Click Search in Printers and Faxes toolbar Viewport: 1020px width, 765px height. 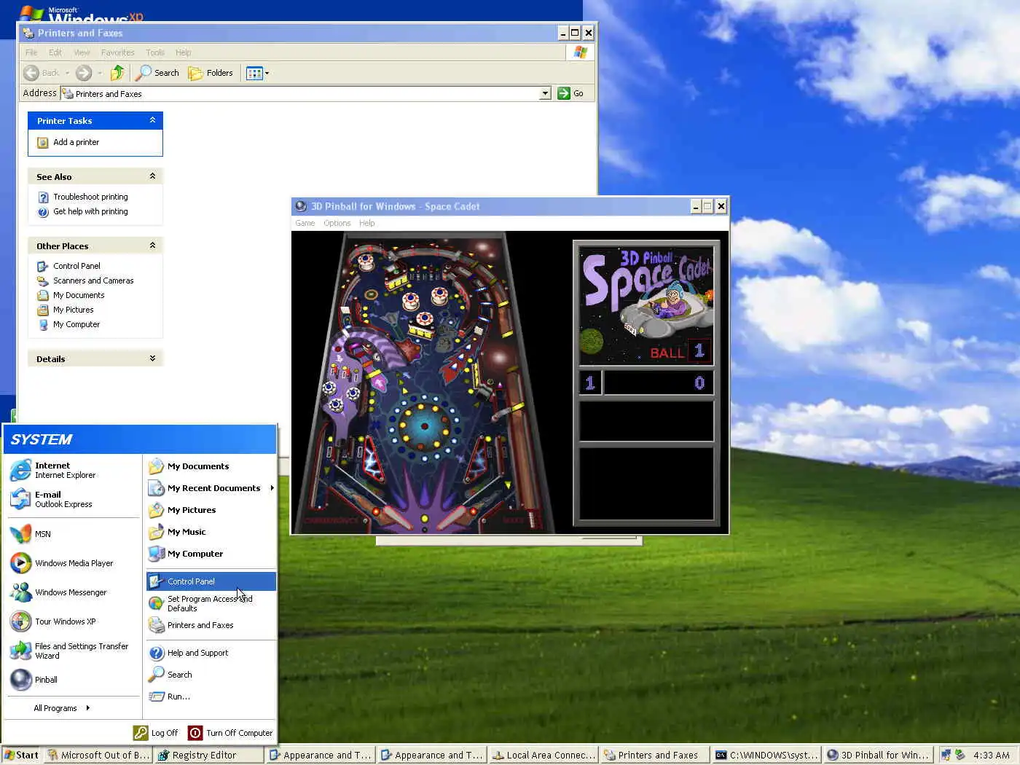tap(157, 73)
